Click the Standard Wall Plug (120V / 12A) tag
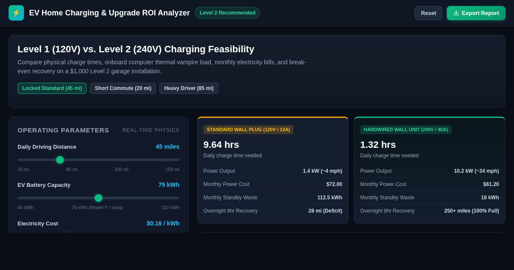The height and width of the screenshot is (270, 514). click(x=248, y=129)
